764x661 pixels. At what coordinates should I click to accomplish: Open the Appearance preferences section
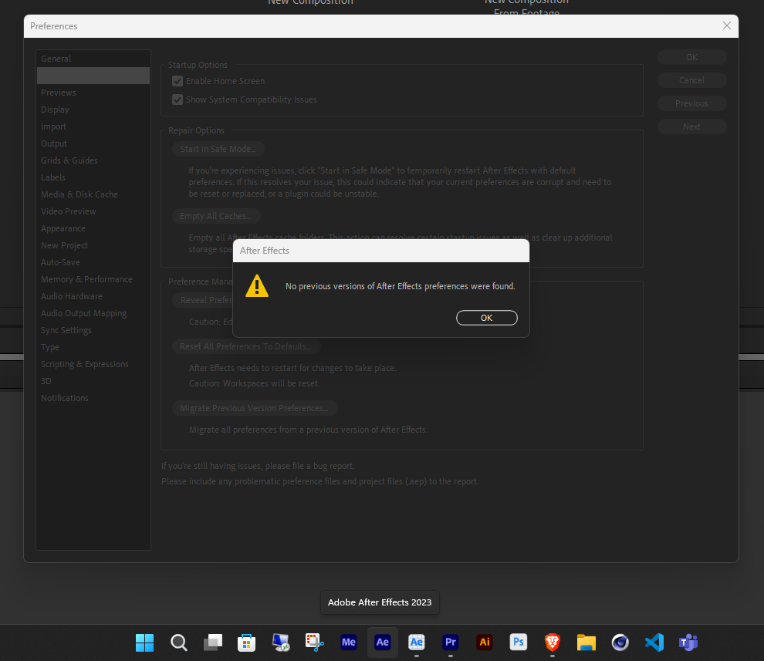(63, 228)
